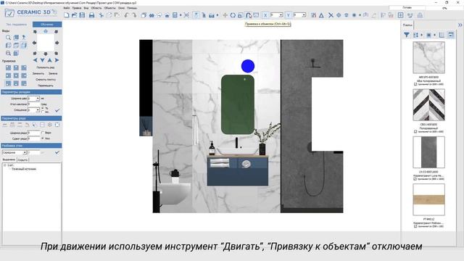Toggle checkbox under the white marble tile
The height and width of the screenshot is (261, 464).
click(x=415, y=84)
